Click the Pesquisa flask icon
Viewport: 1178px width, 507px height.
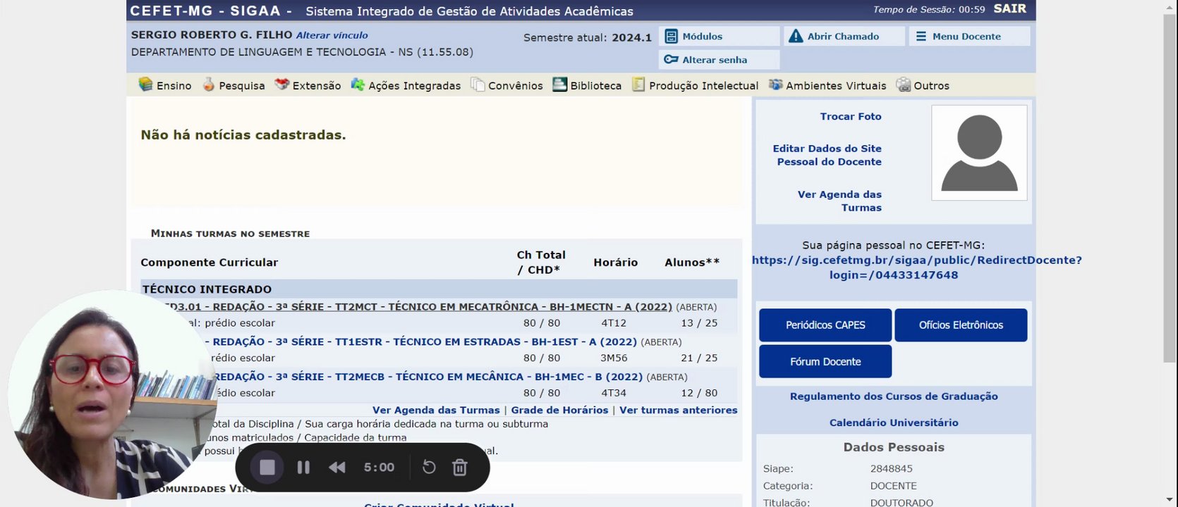208,84
